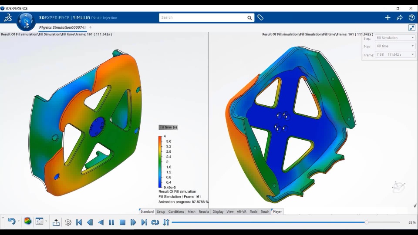Click the window layout icon
The width and height of the screenshot is (418, 235).
[40, 221]
